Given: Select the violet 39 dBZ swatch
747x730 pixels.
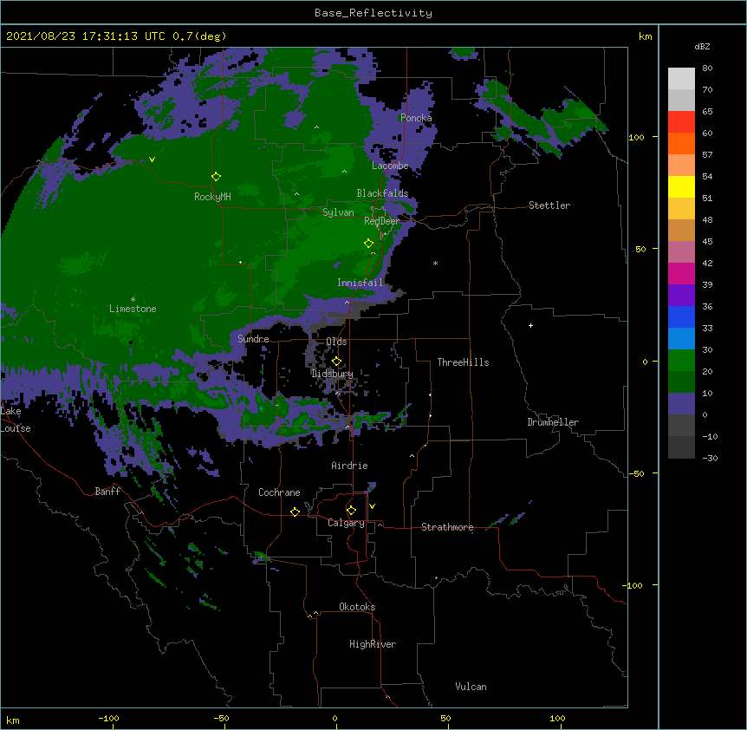Looking at the screenshot, I should click(x=681, y=296).
